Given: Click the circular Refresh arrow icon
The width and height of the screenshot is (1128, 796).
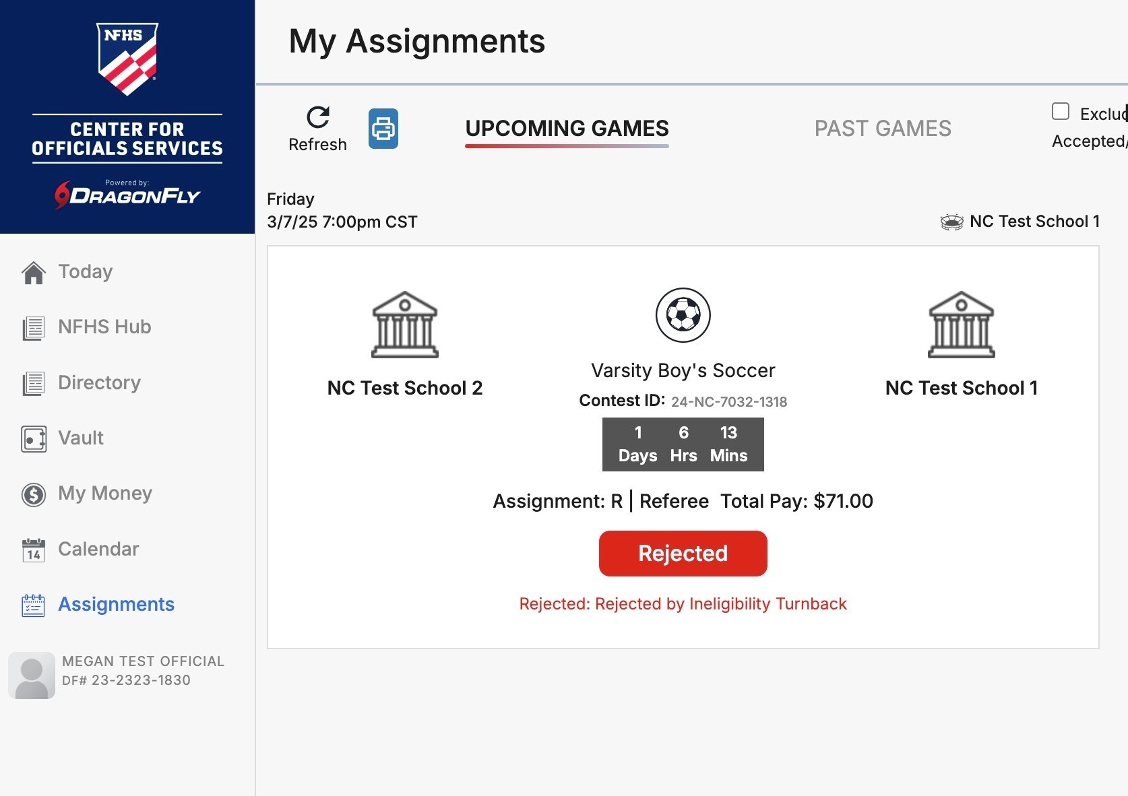Looking at the screenshot, I should point(317,117).
